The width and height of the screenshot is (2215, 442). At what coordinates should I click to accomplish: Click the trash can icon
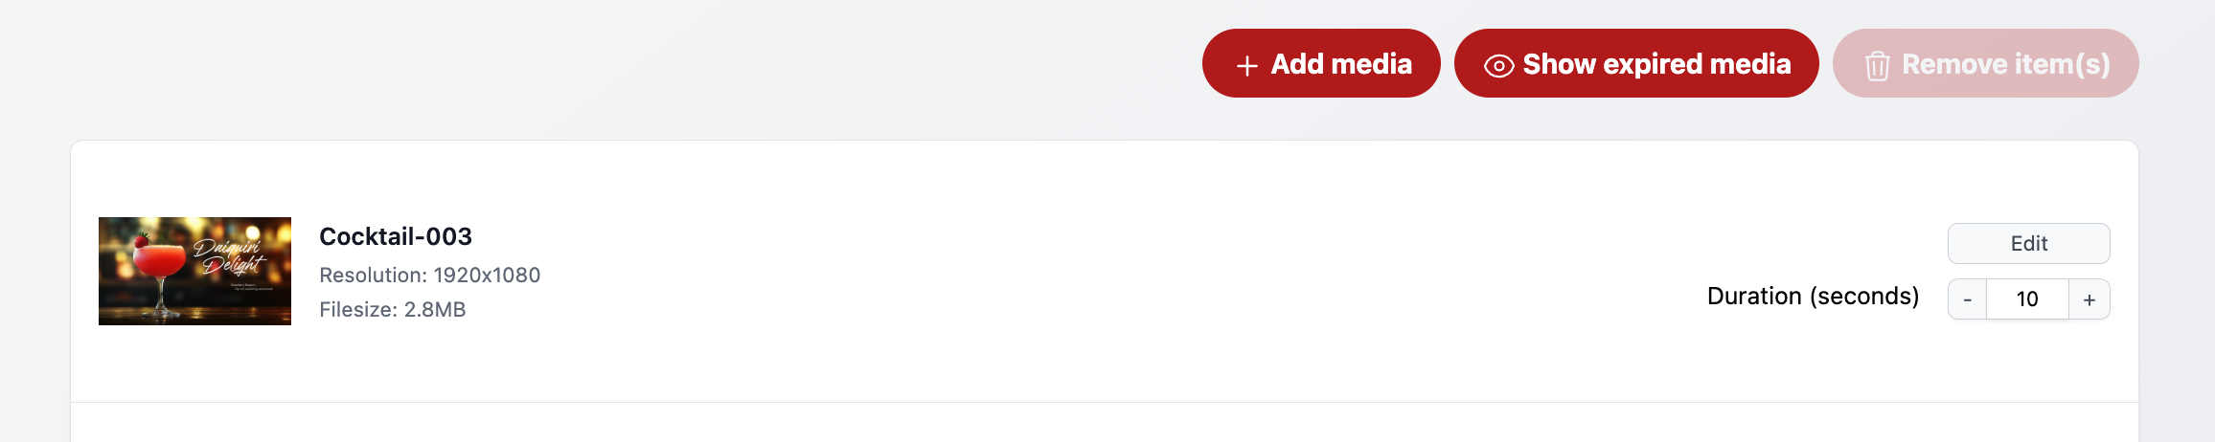tap(1877, 65)
